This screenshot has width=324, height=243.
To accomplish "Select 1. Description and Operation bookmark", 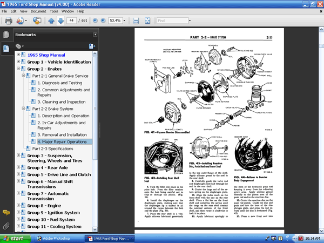I will tap(63, 116).
